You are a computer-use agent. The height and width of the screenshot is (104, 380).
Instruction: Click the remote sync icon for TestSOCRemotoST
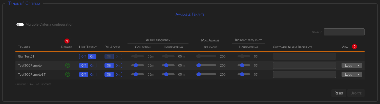click(68, 74)
